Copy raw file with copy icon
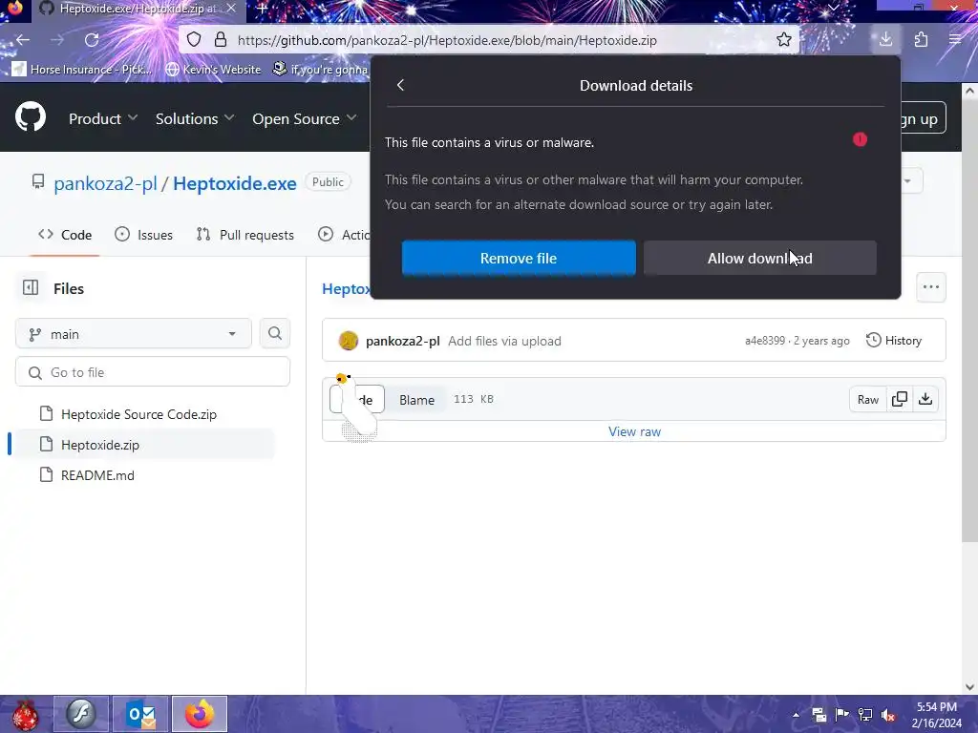978x733 pixels. (x=900, y=399)
